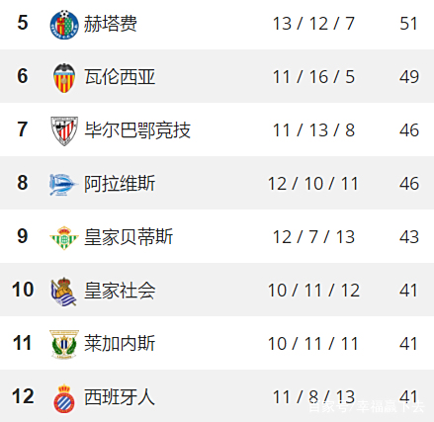Screen dimensions: 434x422
Task: Select the 毕尔巴鄂竞技 team name
Action: [x=137, y=130]
